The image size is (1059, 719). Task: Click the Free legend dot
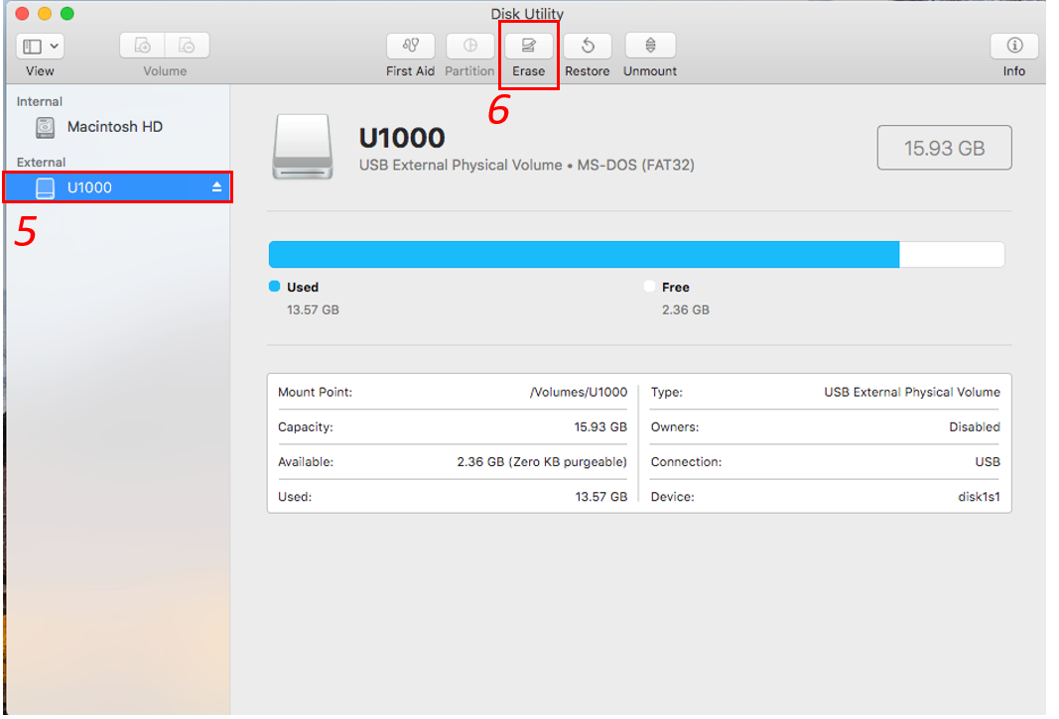(x=650, y=287)
